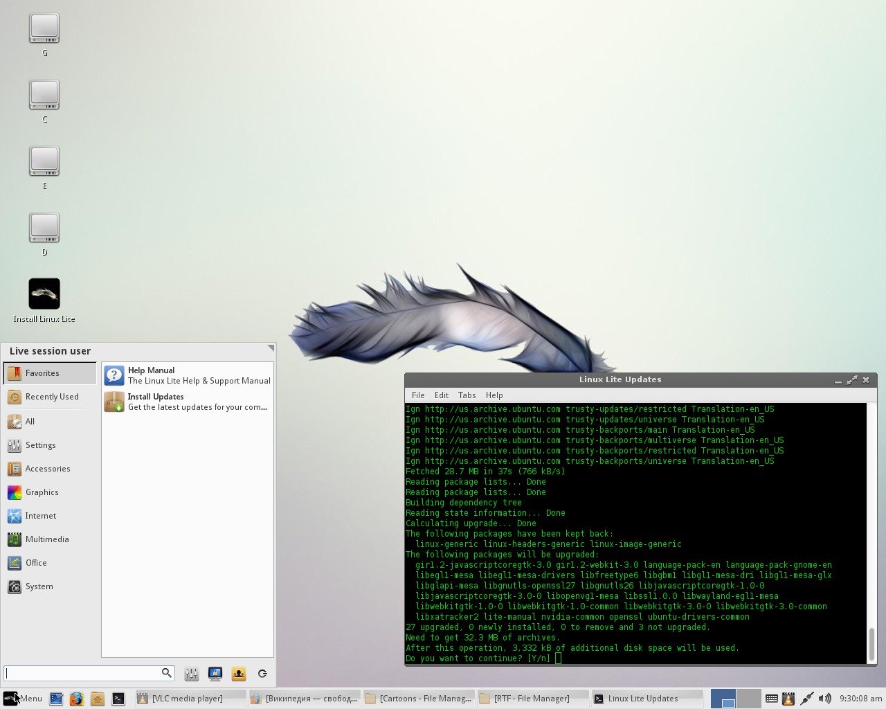
Task: Click the magnifier icon in search box
Action: [x=166, y=673]
